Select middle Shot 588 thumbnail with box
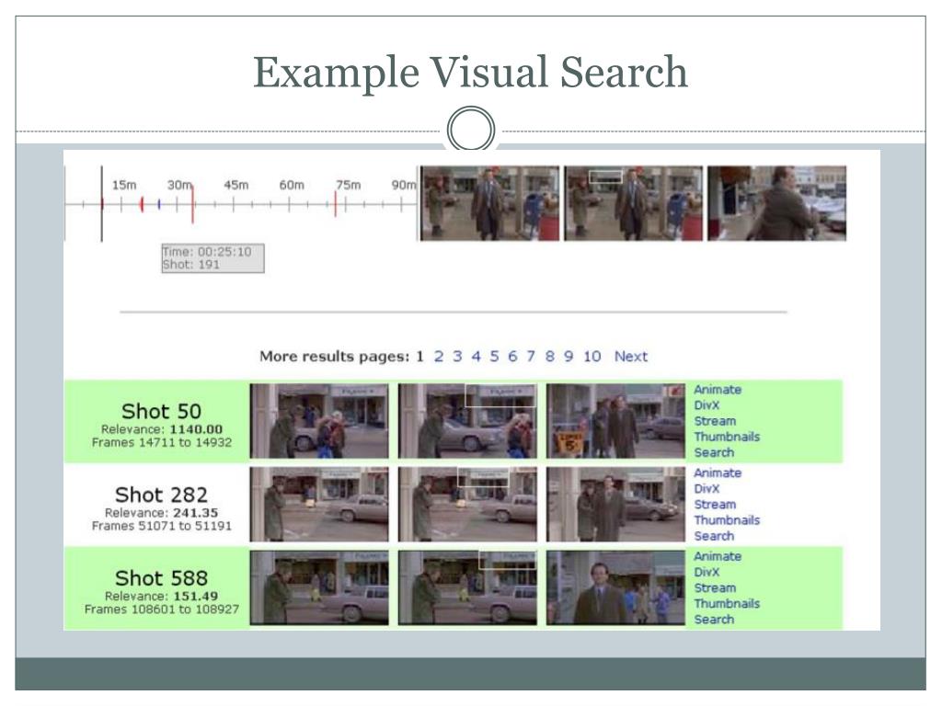The width and height of the screenshot is (942, 706). point(467,587)
